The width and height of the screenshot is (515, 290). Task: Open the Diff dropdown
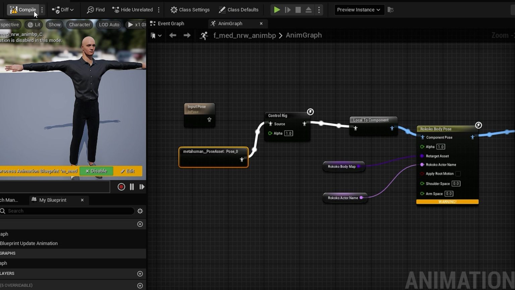[63, 10]
